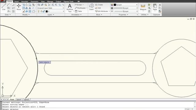This screenshot has width=196, height=110.
Task: Click the black layer color swatch
Action: (x=47, y=11)
